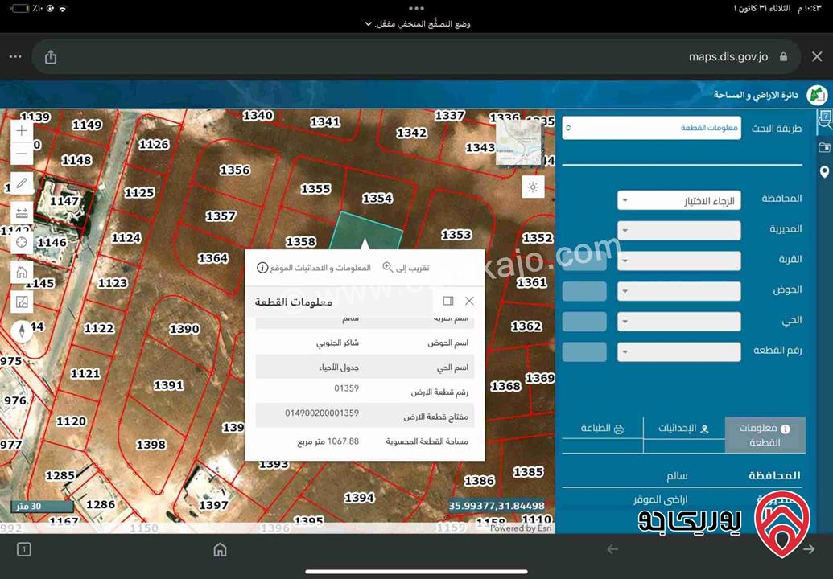Switch to the print (الطباعة) tab
The image size is (833, 579).
pos(603,429)
